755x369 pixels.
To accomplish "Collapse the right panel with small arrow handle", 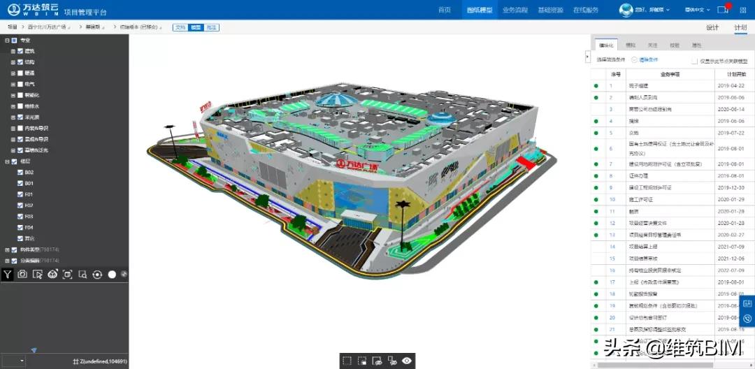I will [587, 57].
